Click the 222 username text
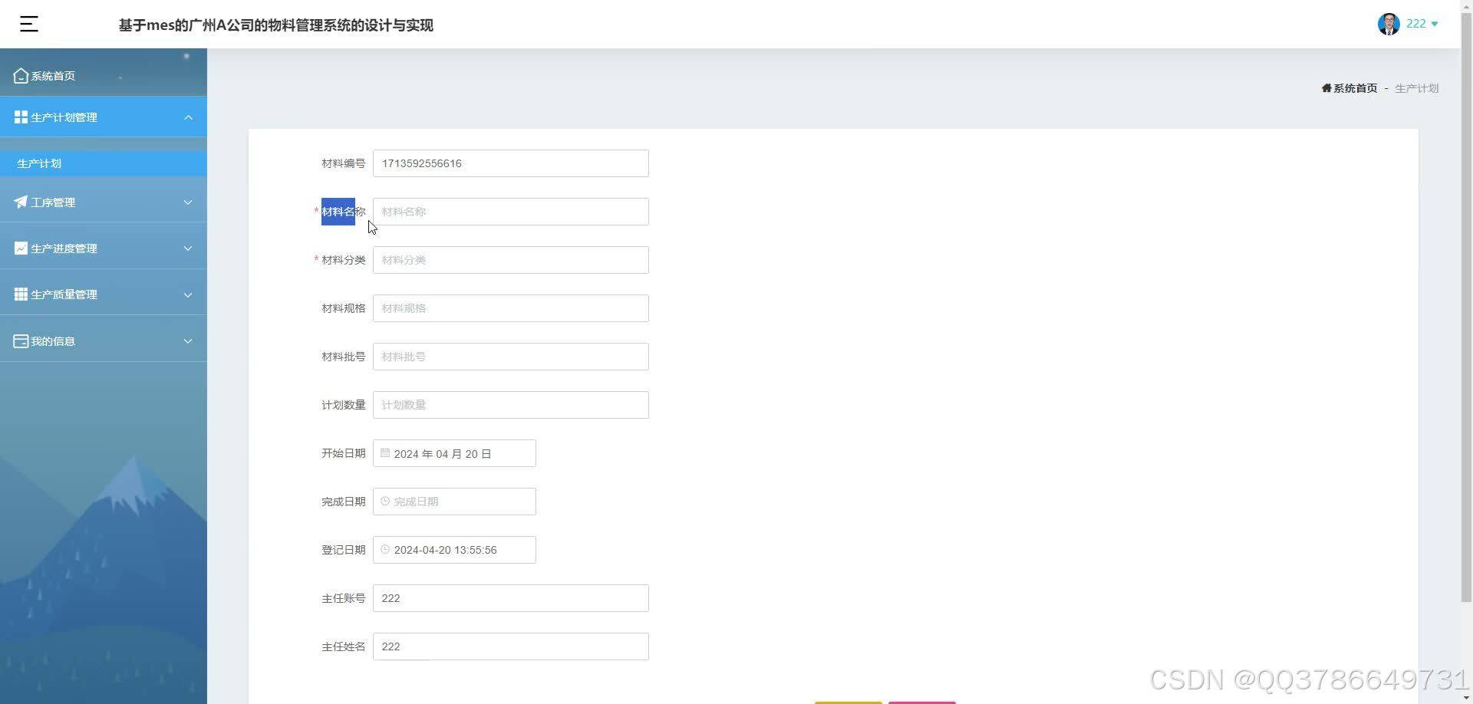The image size is (1473, 704). (1416, 24)
